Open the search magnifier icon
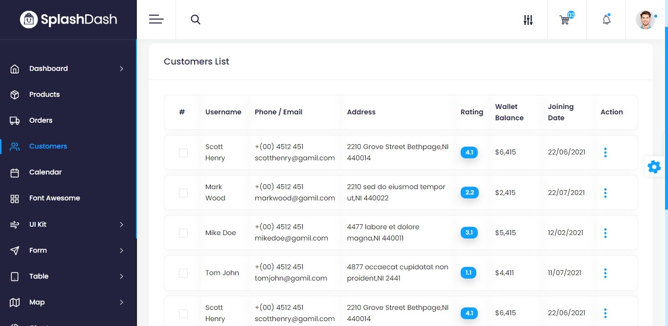The image size is (668, 326). pyautogui.click(x=196, y=20)
